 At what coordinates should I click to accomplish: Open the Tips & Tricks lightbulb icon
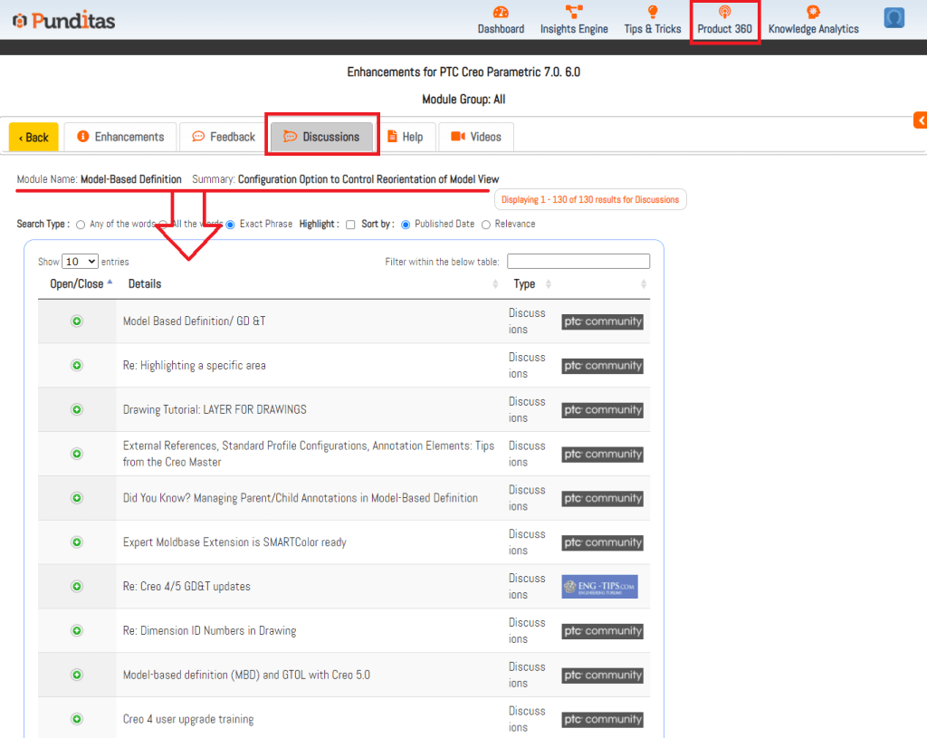coord(652,13)
